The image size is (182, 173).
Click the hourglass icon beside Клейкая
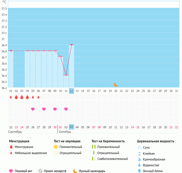(139, 154)
